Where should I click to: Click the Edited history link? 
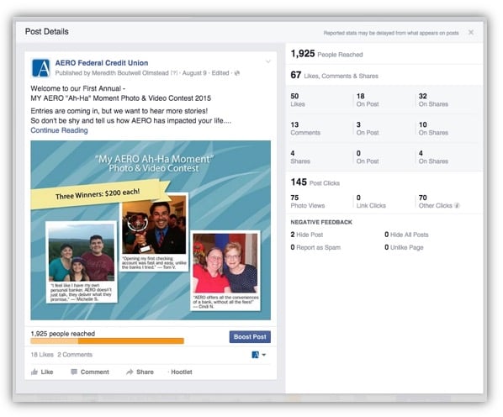tap(220, 73)
